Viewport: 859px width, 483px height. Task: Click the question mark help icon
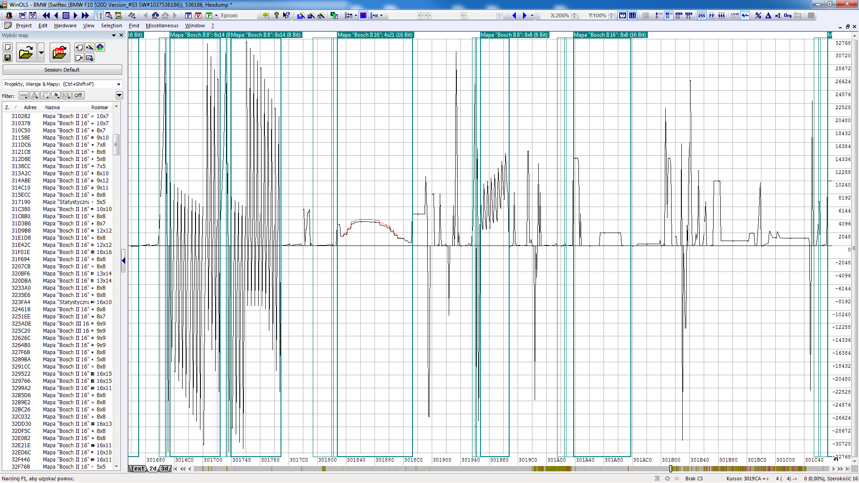[x=276, y=15]
